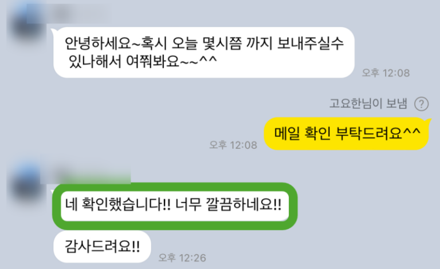The width and height of the screenshot is (440, 269).
Task: Click the 너무 깔끔하네요!! text
Action: 228,205
